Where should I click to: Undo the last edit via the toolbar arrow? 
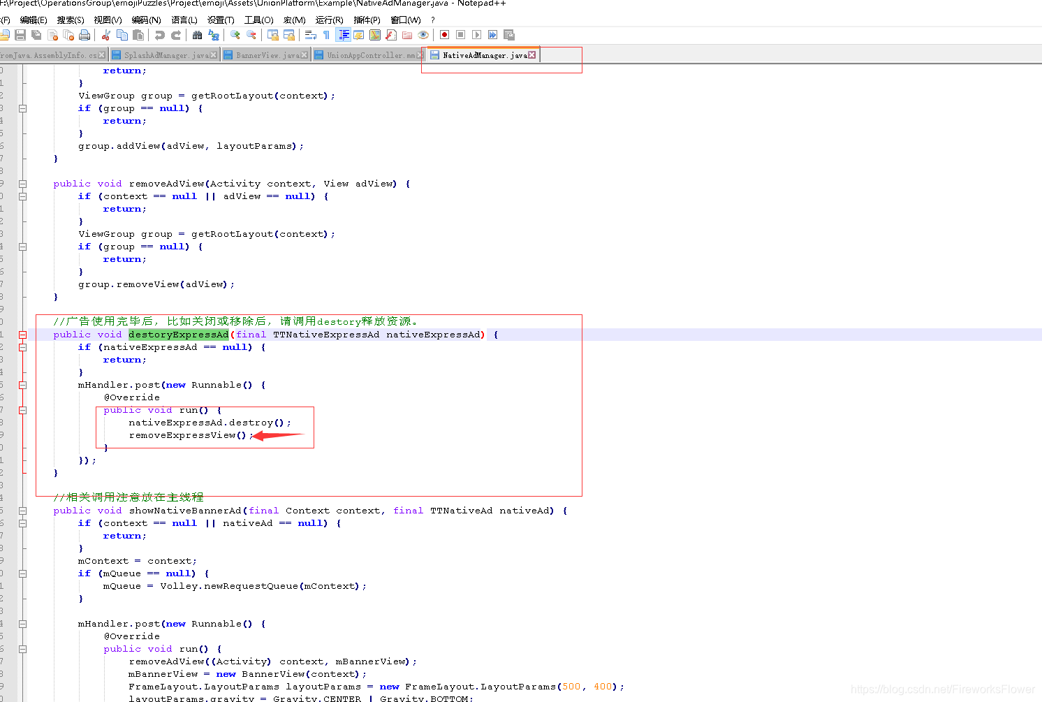(160, 35)
